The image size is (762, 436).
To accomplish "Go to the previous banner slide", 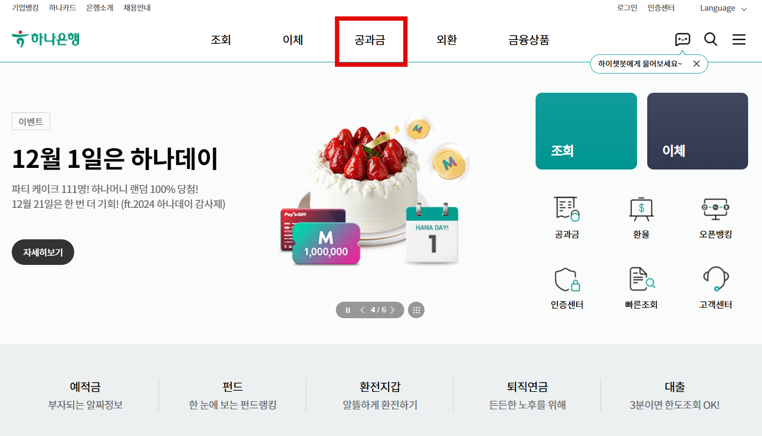I will (x=363, y=310).
